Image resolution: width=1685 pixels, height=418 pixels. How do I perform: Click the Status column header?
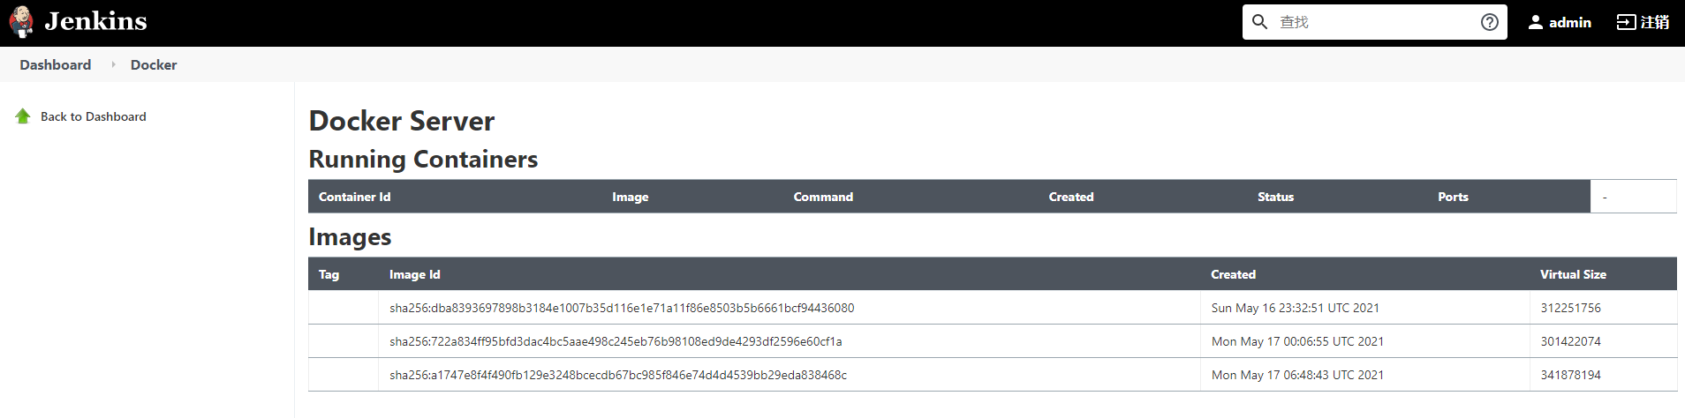[x=1275, y=197]
